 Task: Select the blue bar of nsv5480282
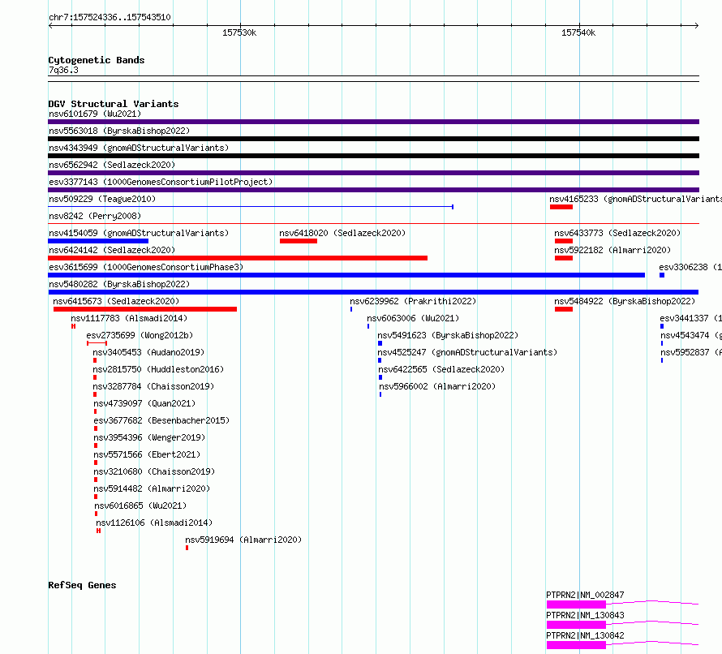(x=373, y=292)
